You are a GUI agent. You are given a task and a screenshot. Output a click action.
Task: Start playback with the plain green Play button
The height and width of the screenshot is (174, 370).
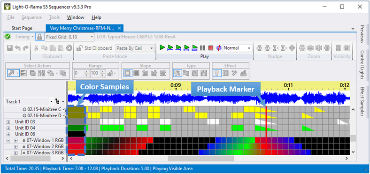[162, 48]
